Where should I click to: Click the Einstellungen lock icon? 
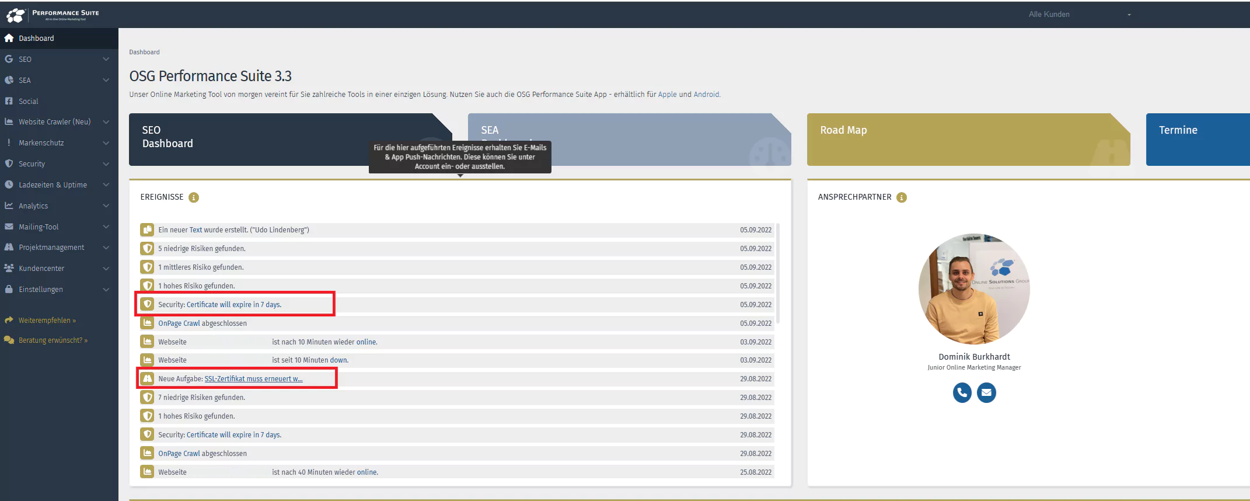(x=9, y=289)
